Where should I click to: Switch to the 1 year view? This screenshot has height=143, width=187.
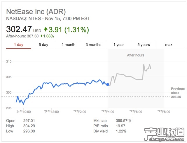(119, 45)
